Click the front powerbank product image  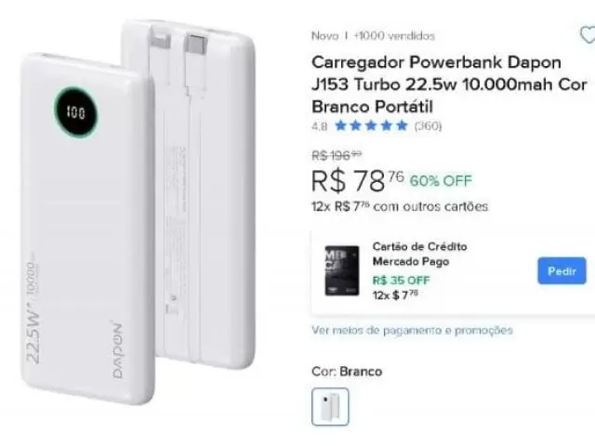pos(87,229)
